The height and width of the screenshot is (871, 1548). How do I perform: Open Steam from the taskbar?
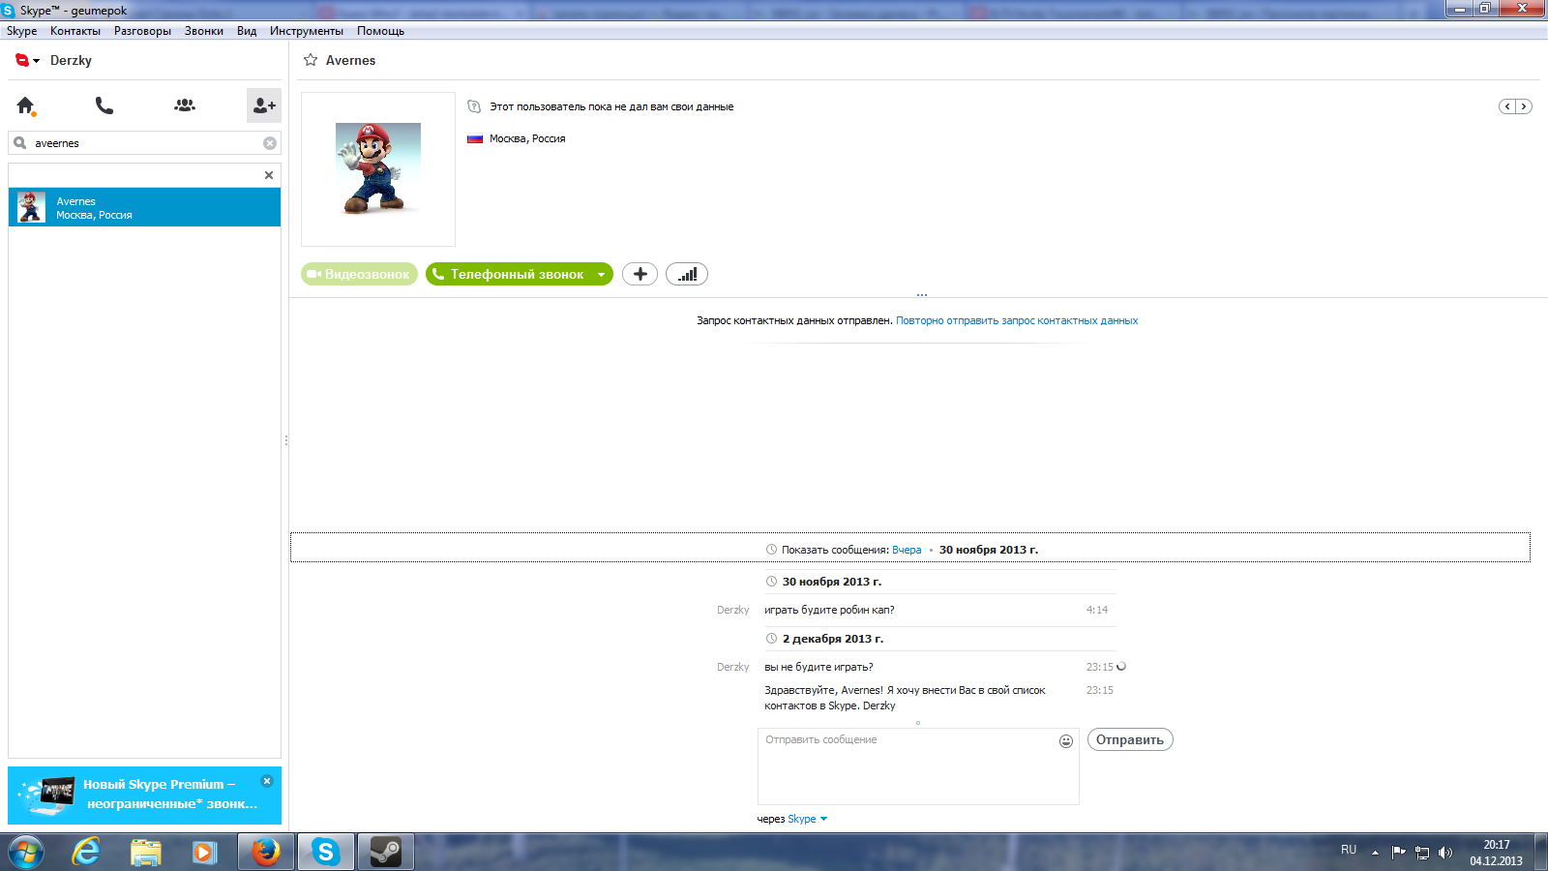pos(386,853)
